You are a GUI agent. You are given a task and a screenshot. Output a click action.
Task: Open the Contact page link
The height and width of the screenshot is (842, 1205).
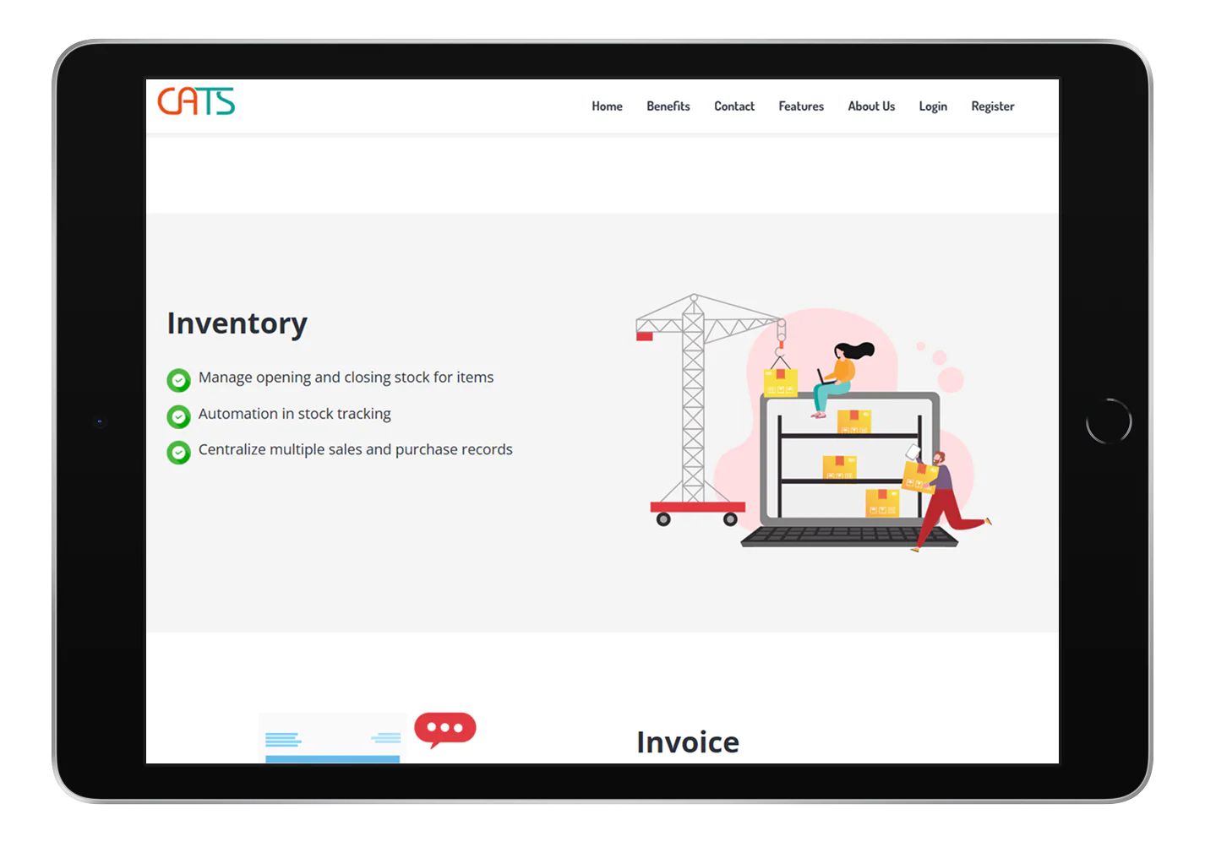[x=734, y=106]
